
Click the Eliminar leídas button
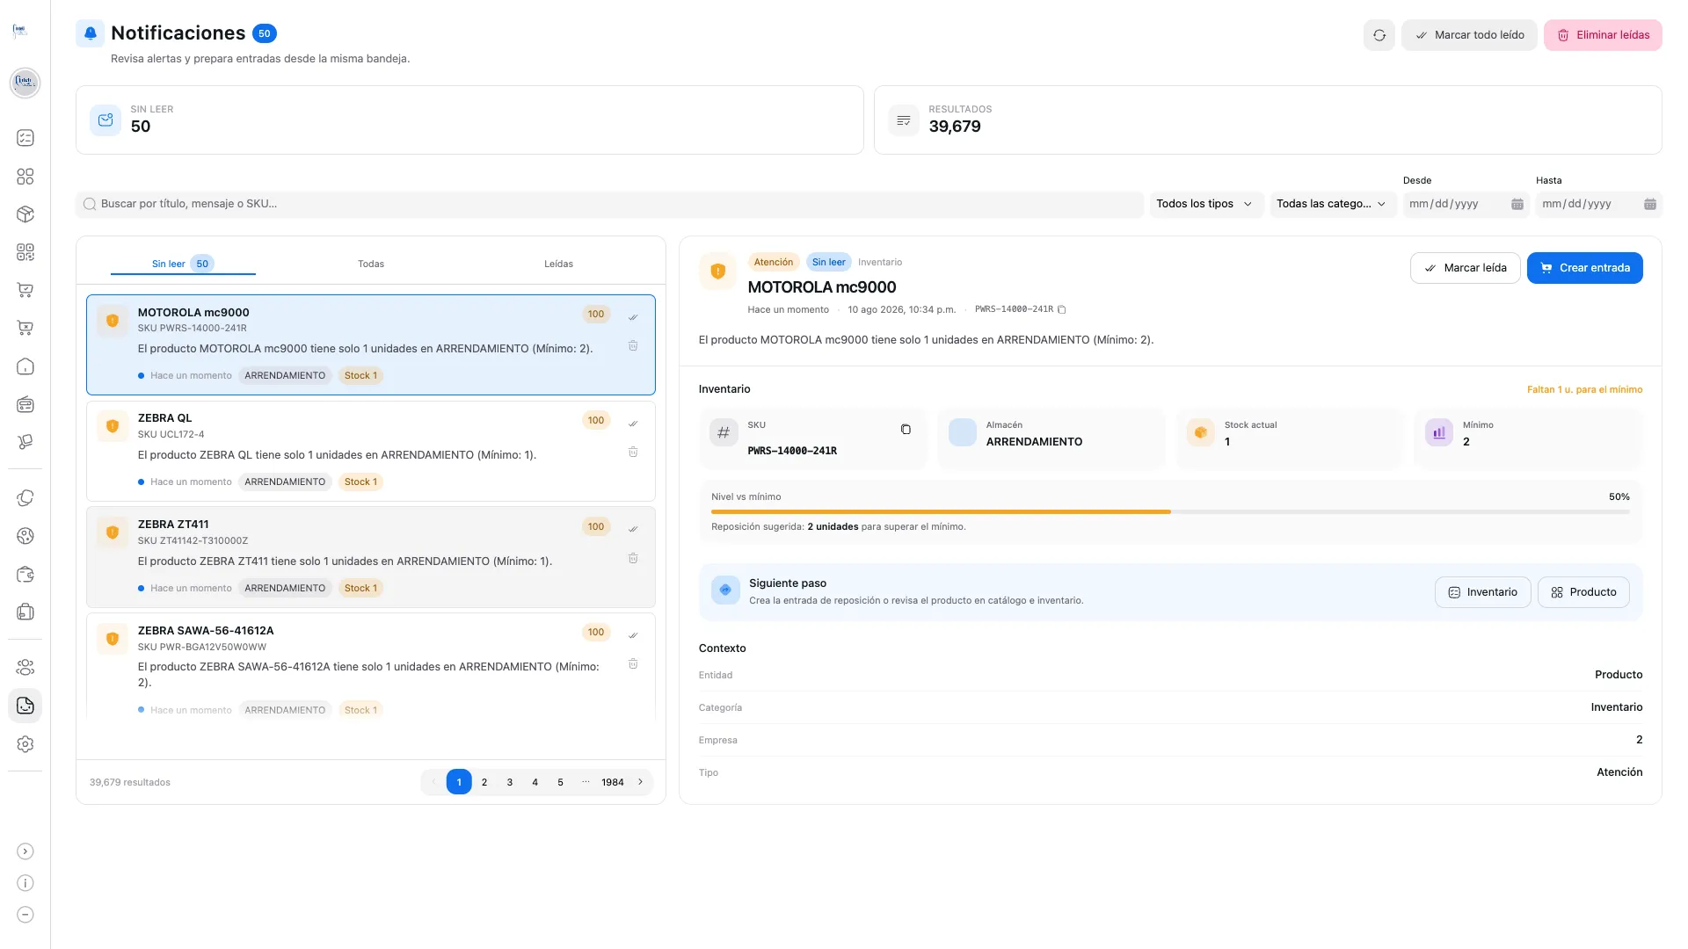[x=1603, y=35]
